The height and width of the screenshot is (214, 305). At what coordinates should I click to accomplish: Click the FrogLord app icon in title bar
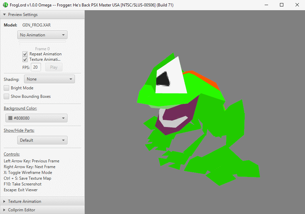[5, 5]
